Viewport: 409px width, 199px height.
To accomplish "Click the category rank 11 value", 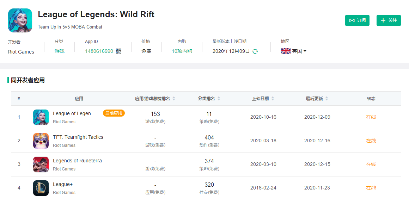I will 209,114.
